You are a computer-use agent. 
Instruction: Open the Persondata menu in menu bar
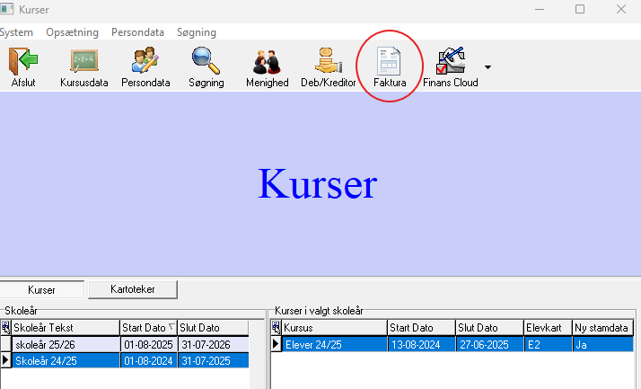137,32
